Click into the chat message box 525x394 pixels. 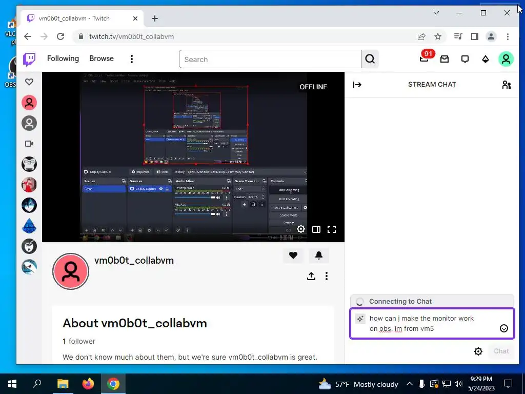[x=432, y=324]
